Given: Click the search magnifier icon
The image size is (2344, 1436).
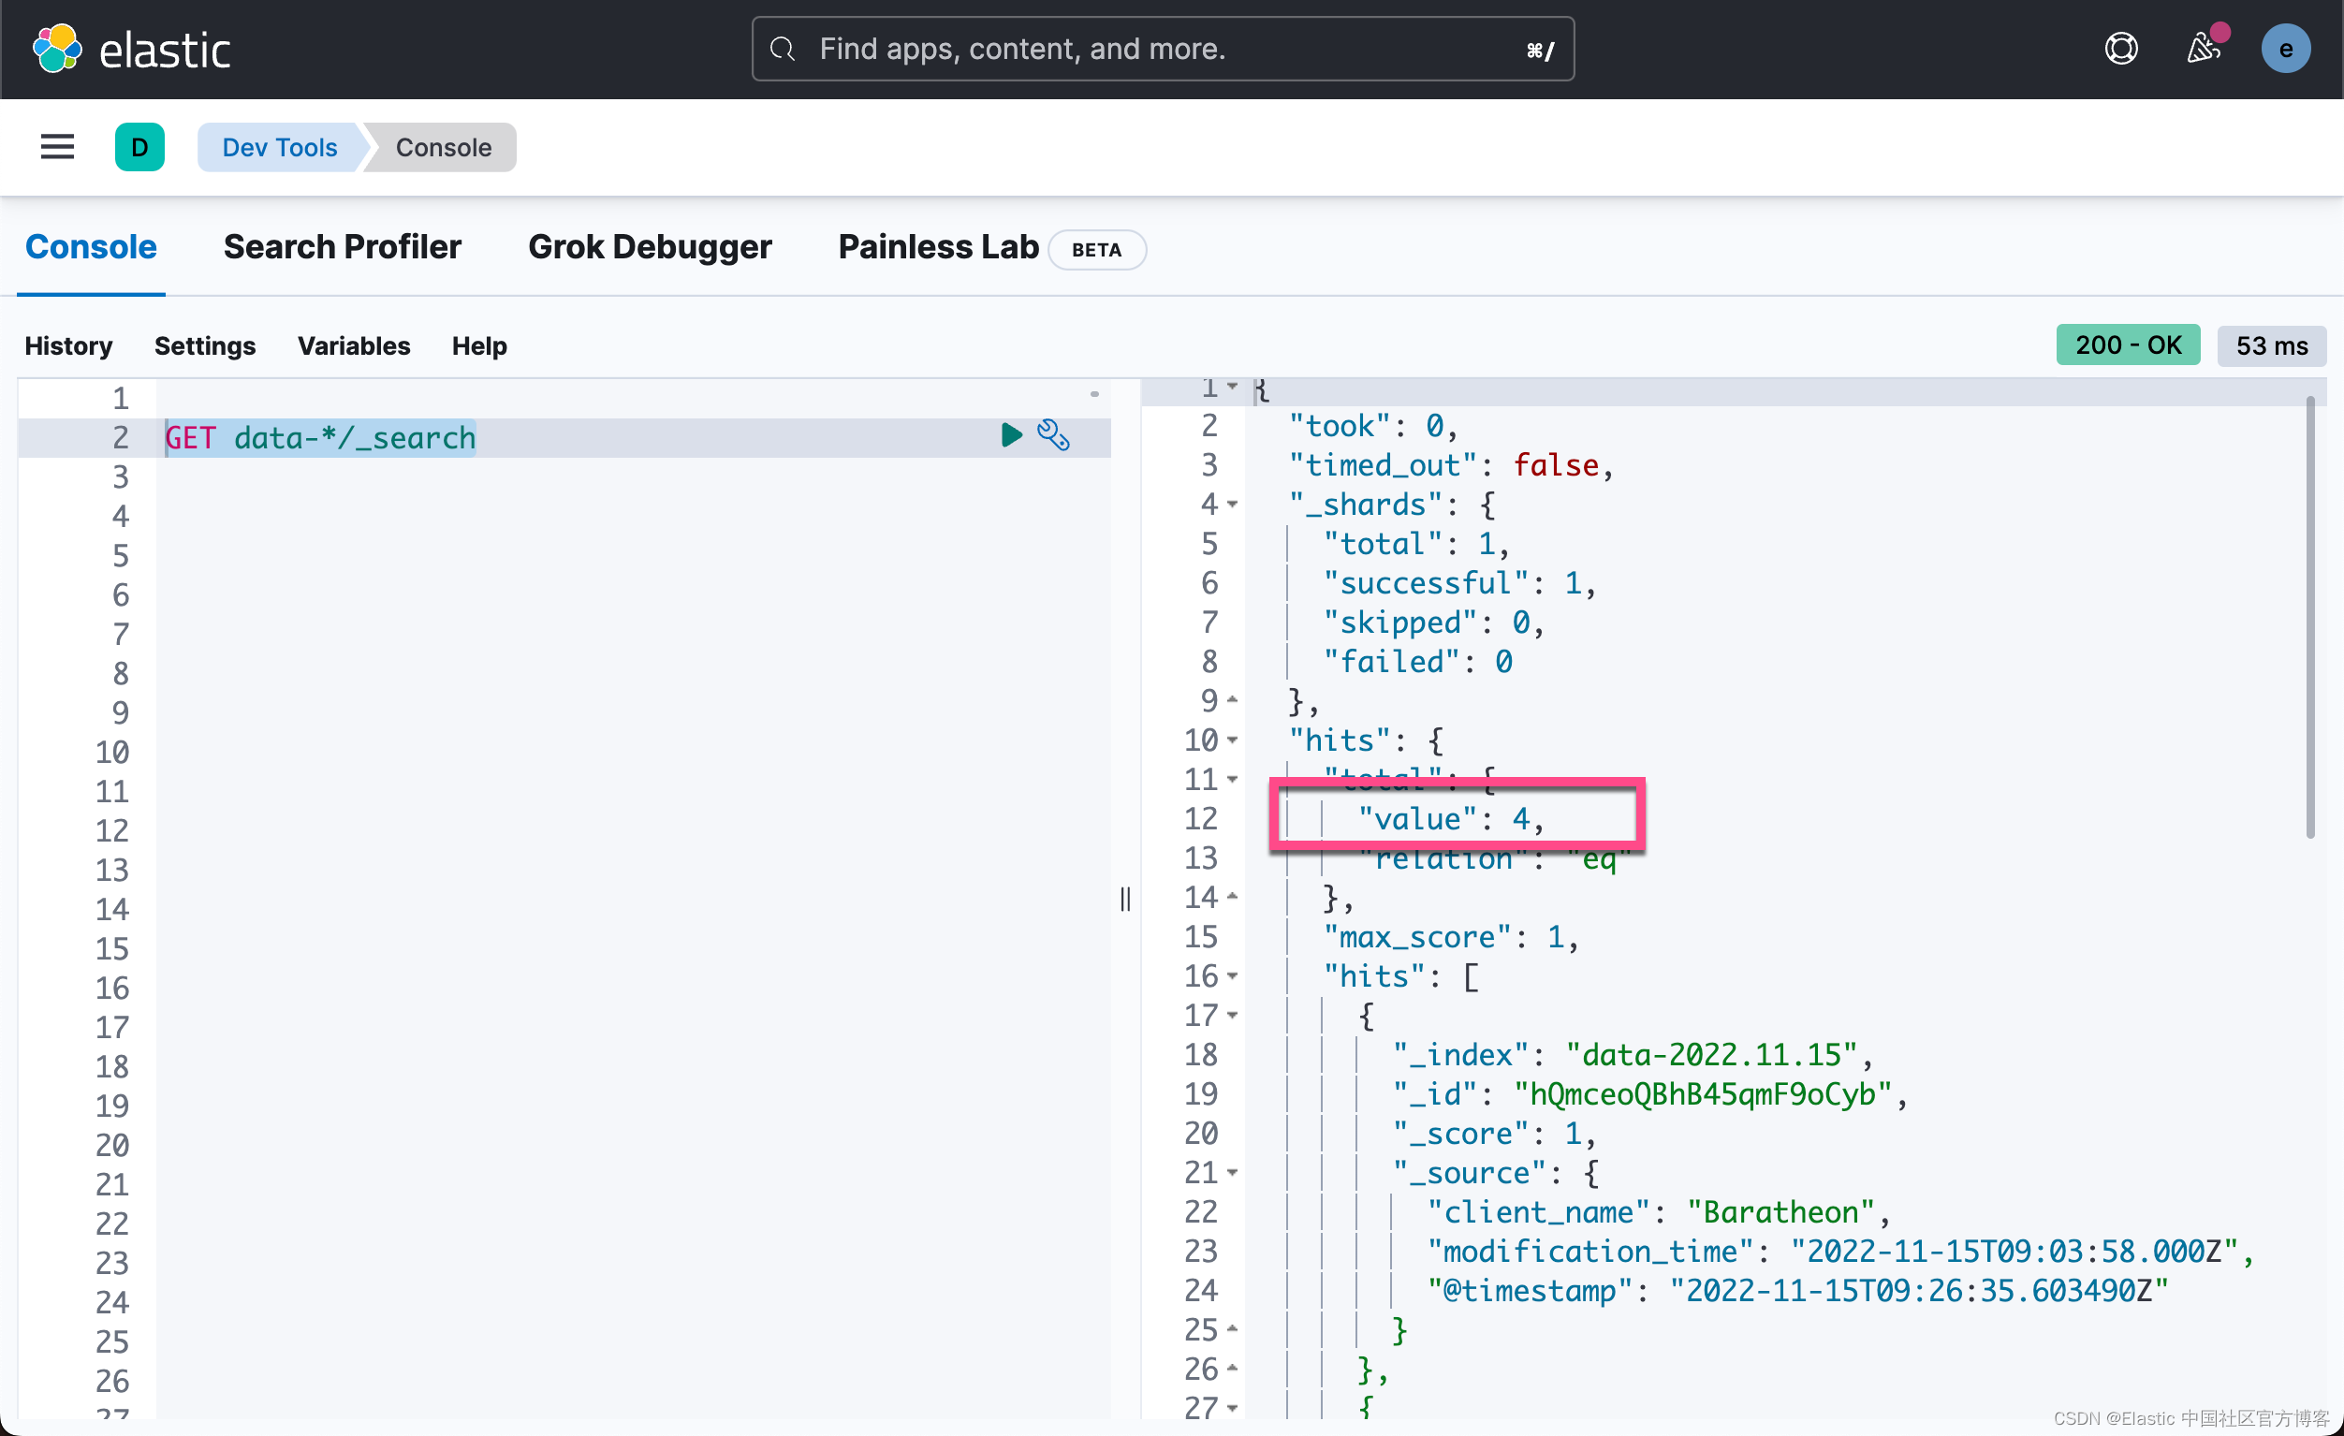Looking at the screenshot, I should point(783,49).
